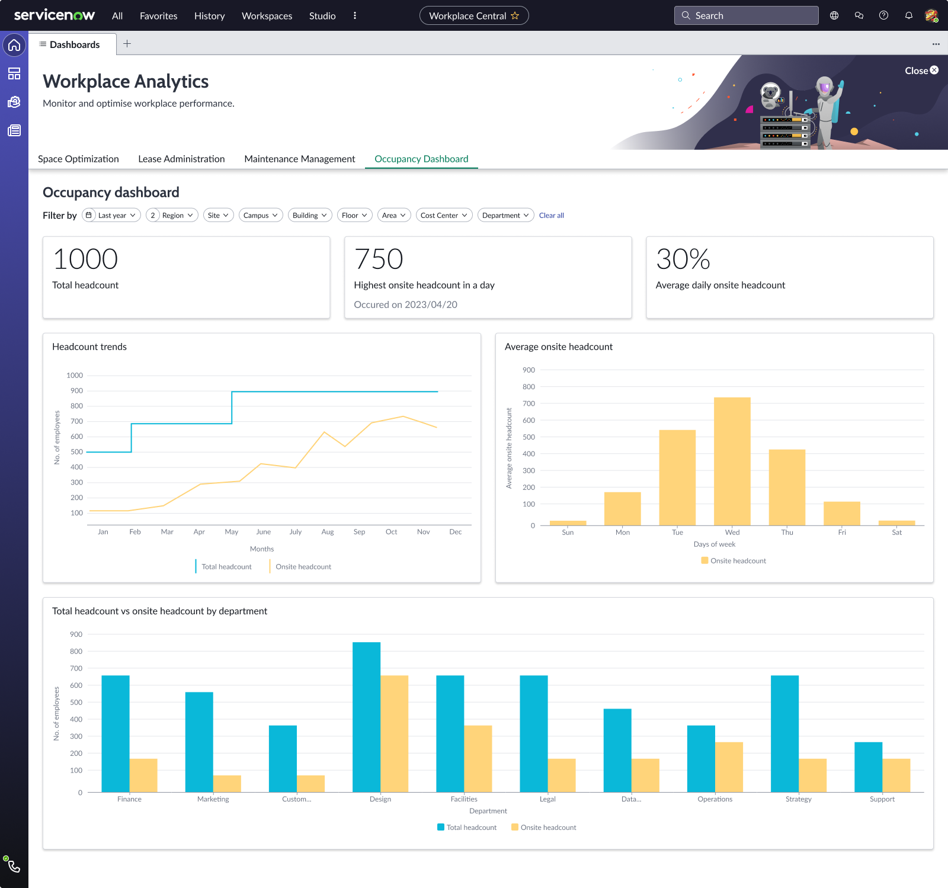
Task: Expand the Region filter dropdown
Action: point(172,215)
